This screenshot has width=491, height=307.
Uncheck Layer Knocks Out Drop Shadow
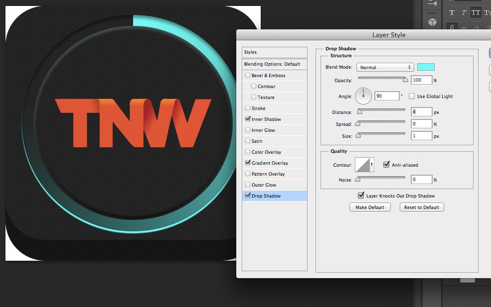pyautogui.click(x=361, y=196)
